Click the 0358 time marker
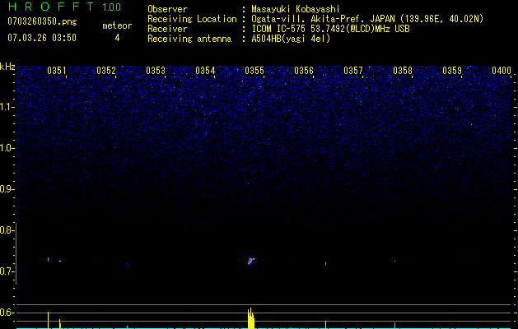 [403, 71]
